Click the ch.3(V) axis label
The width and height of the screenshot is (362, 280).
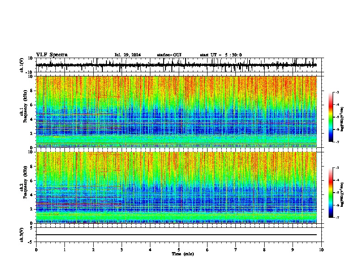(x=22, y=235)
